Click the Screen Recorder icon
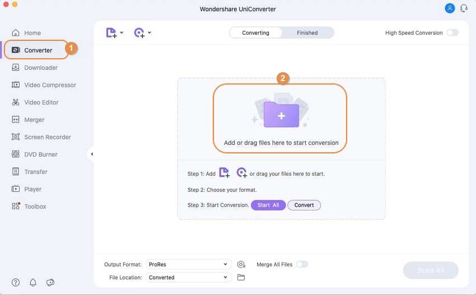476x295 pixels. click(x=16, y=137)
